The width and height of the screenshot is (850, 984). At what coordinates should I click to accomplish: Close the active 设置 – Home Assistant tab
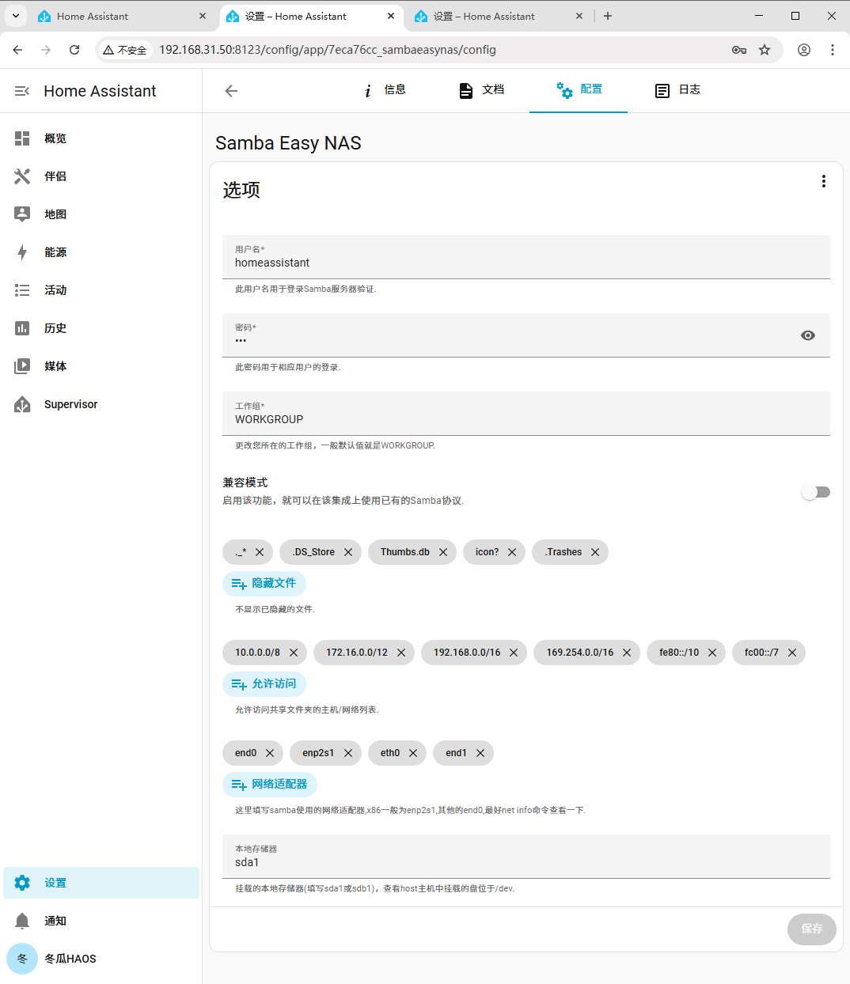point(391,16)
